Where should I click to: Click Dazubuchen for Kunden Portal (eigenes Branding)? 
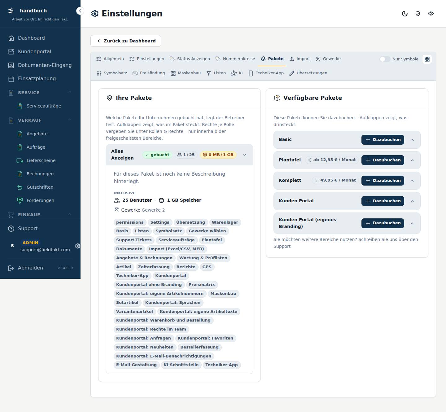pos(383,223)
